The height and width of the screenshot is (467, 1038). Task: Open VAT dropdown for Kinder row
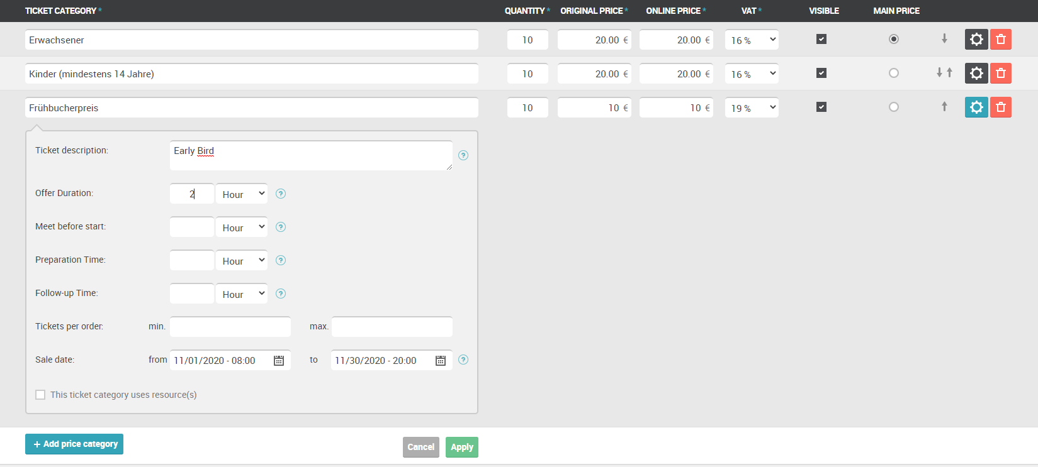752,74
